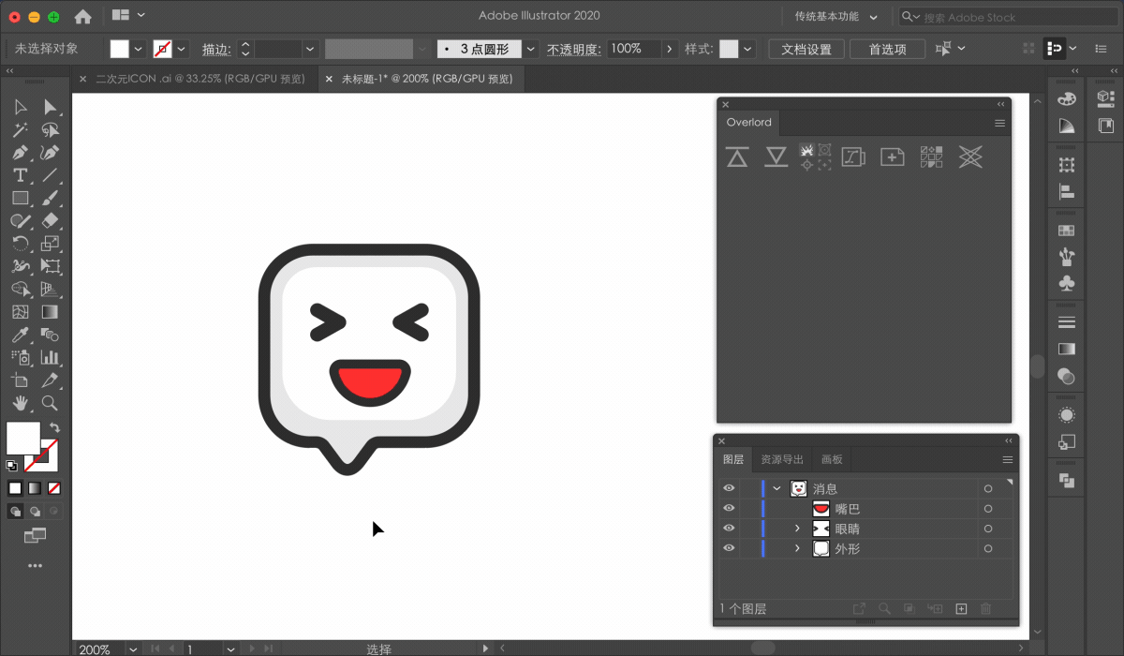The width and height of the screenshot is (1124, 656).
Task: Select the Type tool
Action: [20, 175]
